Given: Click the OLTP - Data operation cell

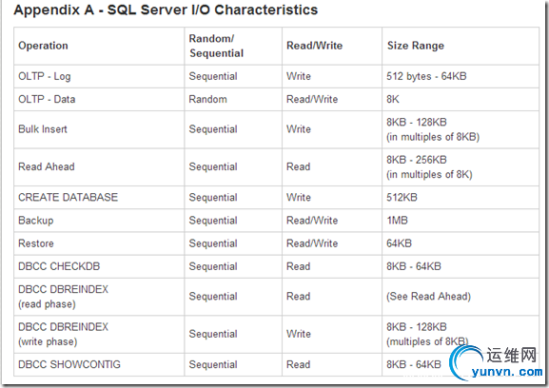Looking at the screenshot, I should 99,99.
